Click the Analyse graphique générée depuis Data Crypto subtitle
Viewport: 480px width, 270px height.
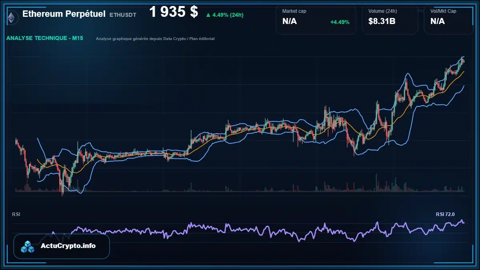click(x=155, y=39)
